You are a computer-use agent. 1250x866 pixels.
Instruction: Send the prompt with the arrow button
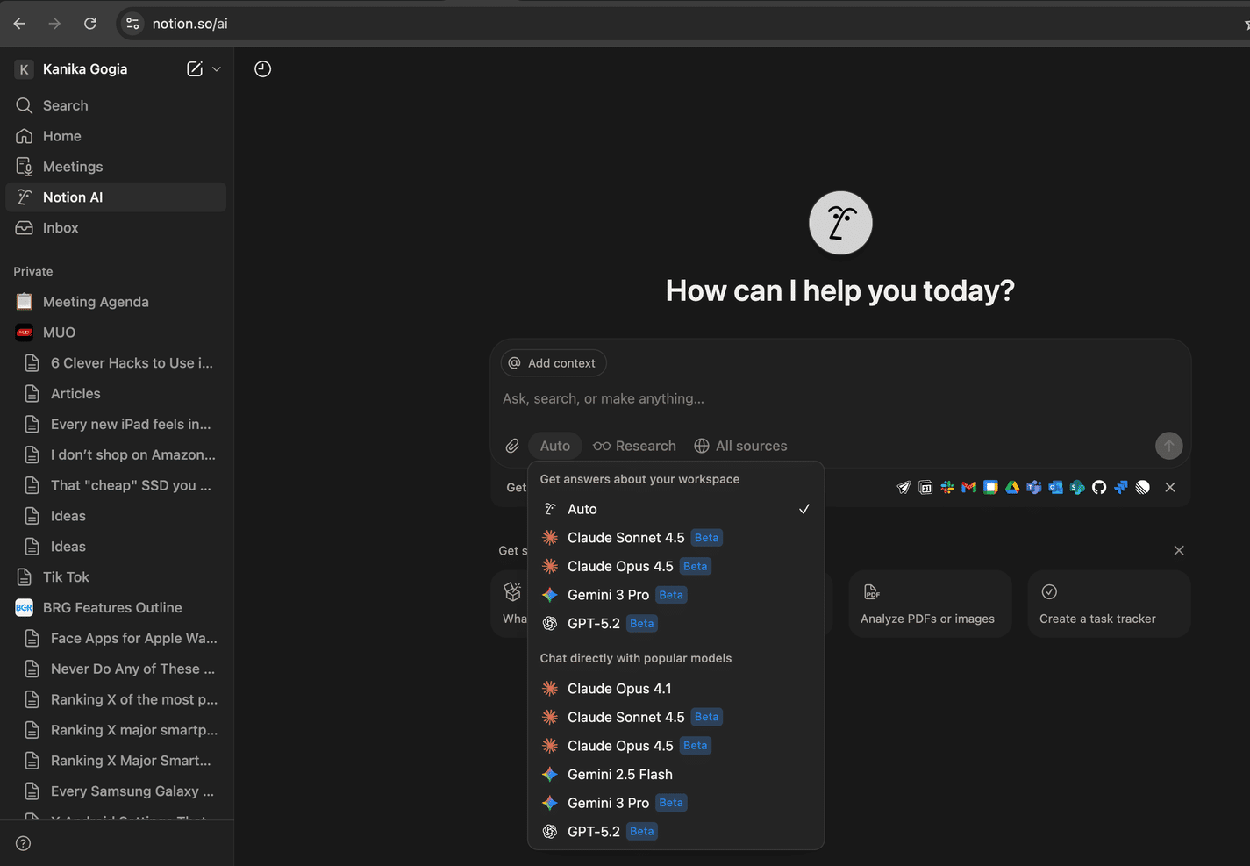click(x=1168, y=446)
